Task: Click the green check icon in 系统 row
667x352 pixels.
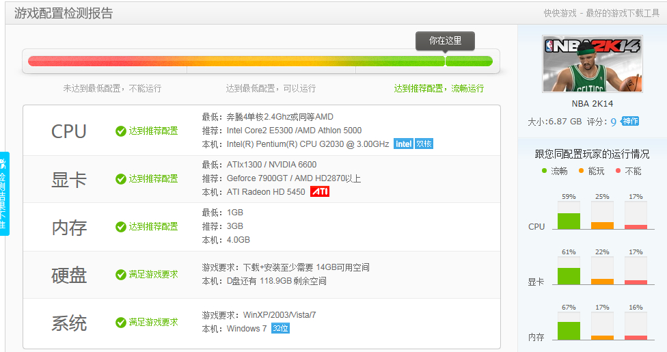Action: pyautogui.click(x=120, y=323)
